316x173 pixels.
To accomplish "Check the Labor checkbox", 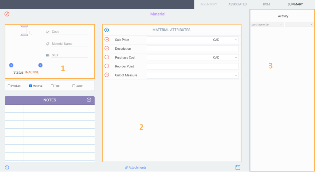I will [74, 86].
